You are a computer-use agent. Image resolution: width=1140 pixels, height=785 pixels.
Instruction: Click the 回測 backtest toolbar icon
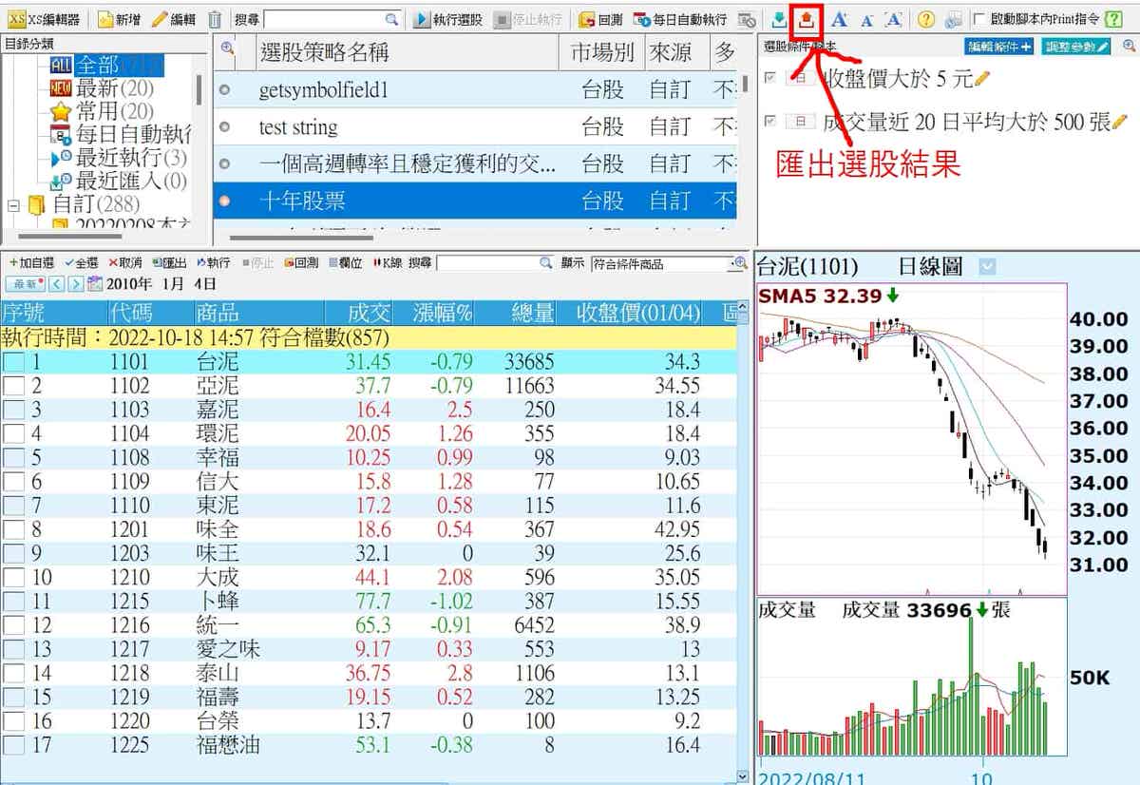[600, 19]
